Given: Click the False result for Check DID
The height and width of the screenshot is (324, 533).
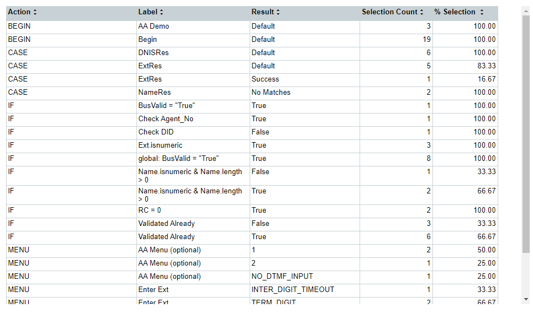Looking at the screenshot, I should pos(304,132).
